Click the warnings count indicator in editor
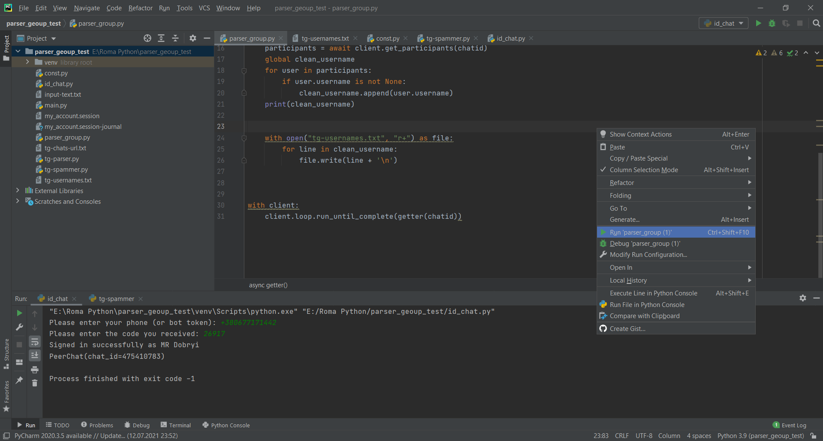The width and height of the screenshot is (823, 441). 761,53
